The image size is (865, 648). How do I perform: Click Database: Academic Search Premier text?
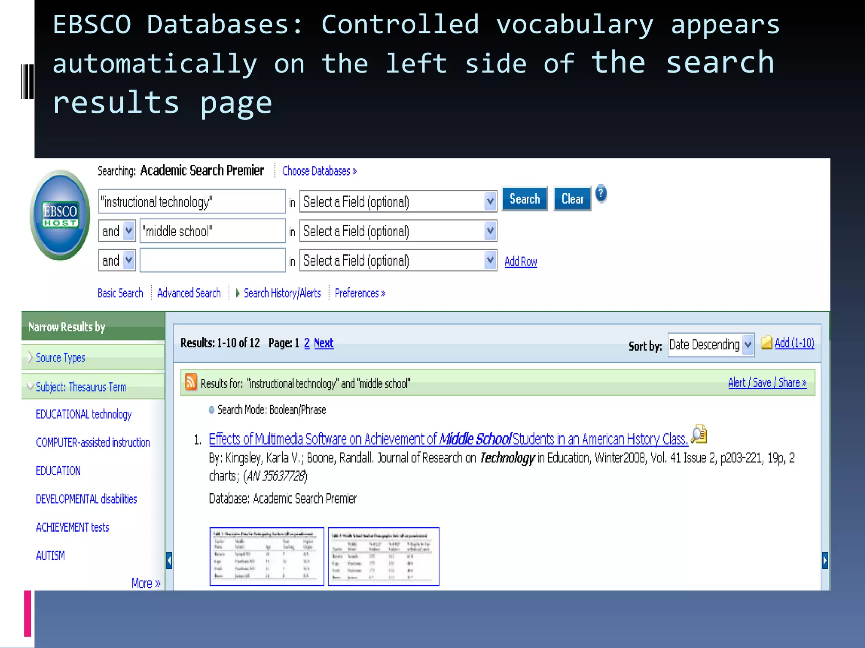[283, 499]
